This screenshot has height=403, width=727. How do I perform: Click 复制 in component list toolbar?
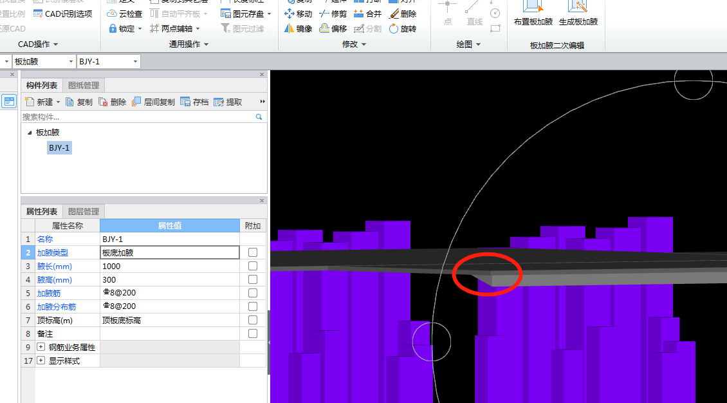coord(79,102)
